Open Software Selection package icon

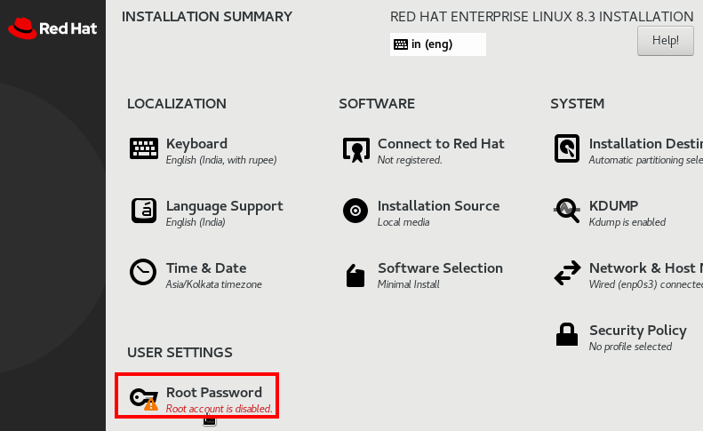355,275
